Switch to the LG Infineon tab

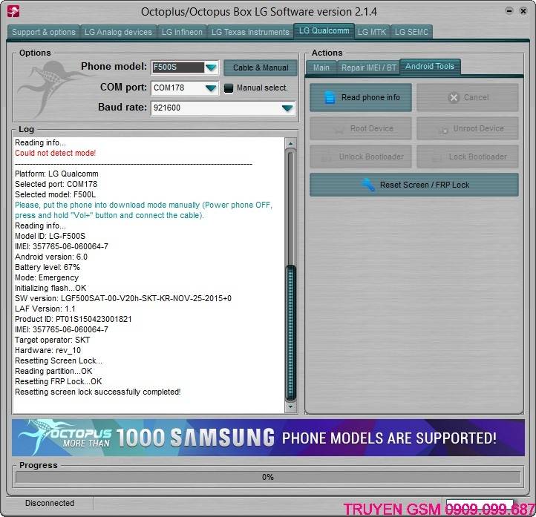(x=182, y=32)
